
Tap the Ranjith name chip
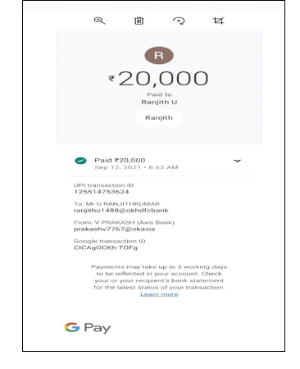click(159, 118)
